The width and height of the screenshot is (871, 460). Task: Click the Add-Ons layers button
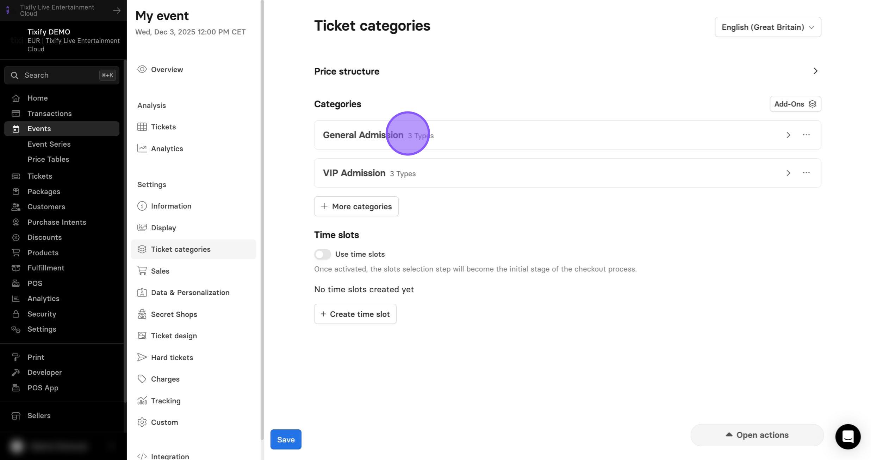795,104
